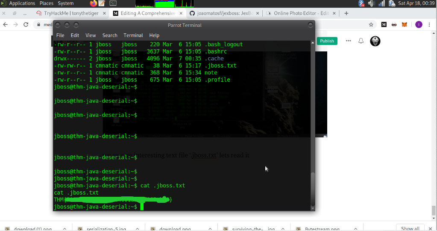This screenshot has height=231, width=437.
Task: Go forward in browser history
Action: (x=16, y=24)
